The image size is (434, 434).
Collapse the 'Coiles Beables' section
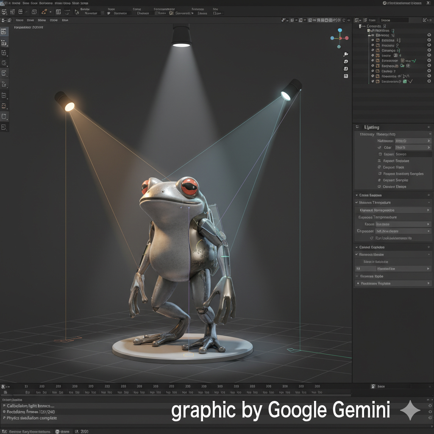point(356,195)
